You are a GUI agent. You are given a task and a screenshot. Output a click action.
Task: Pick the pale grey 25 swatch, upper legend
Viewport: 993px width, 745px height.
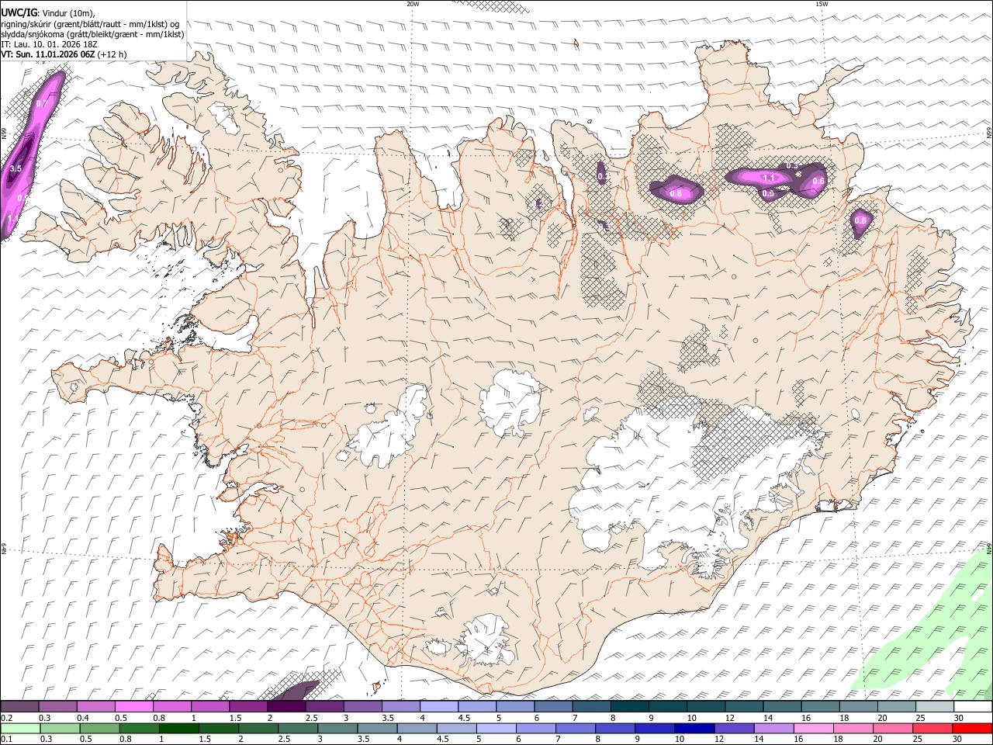click(935, 707)
